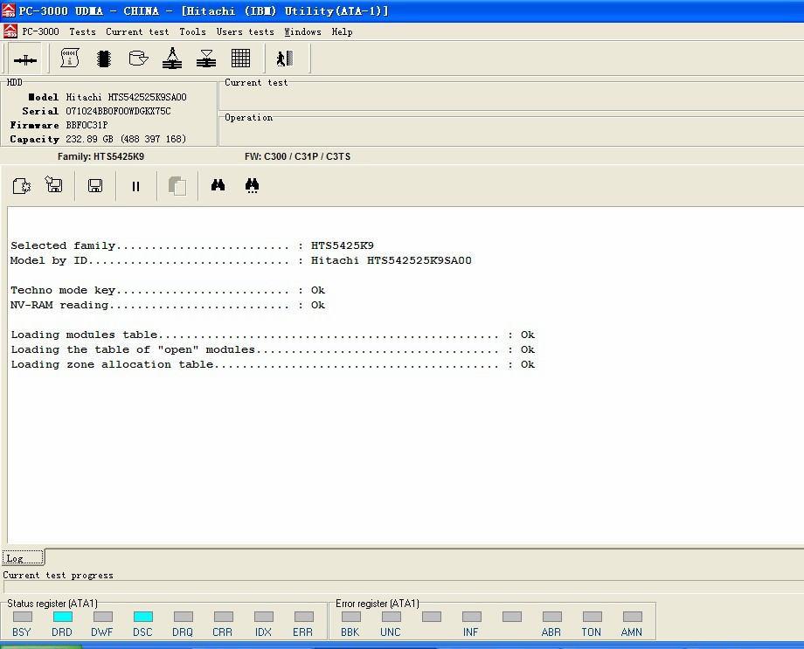Click the INF error indicator
The width and height of the screenshot is (804, 649).
coord(472,617)
